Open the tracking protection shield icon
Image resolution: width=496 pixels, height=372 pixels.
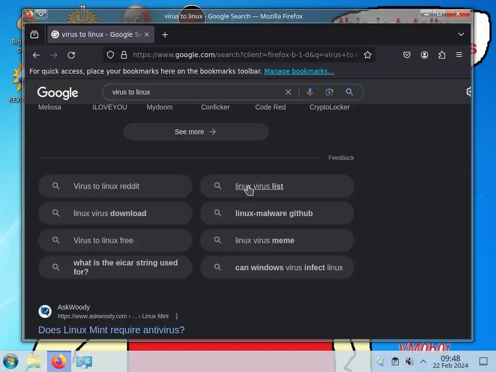click(x=110, y=55)
